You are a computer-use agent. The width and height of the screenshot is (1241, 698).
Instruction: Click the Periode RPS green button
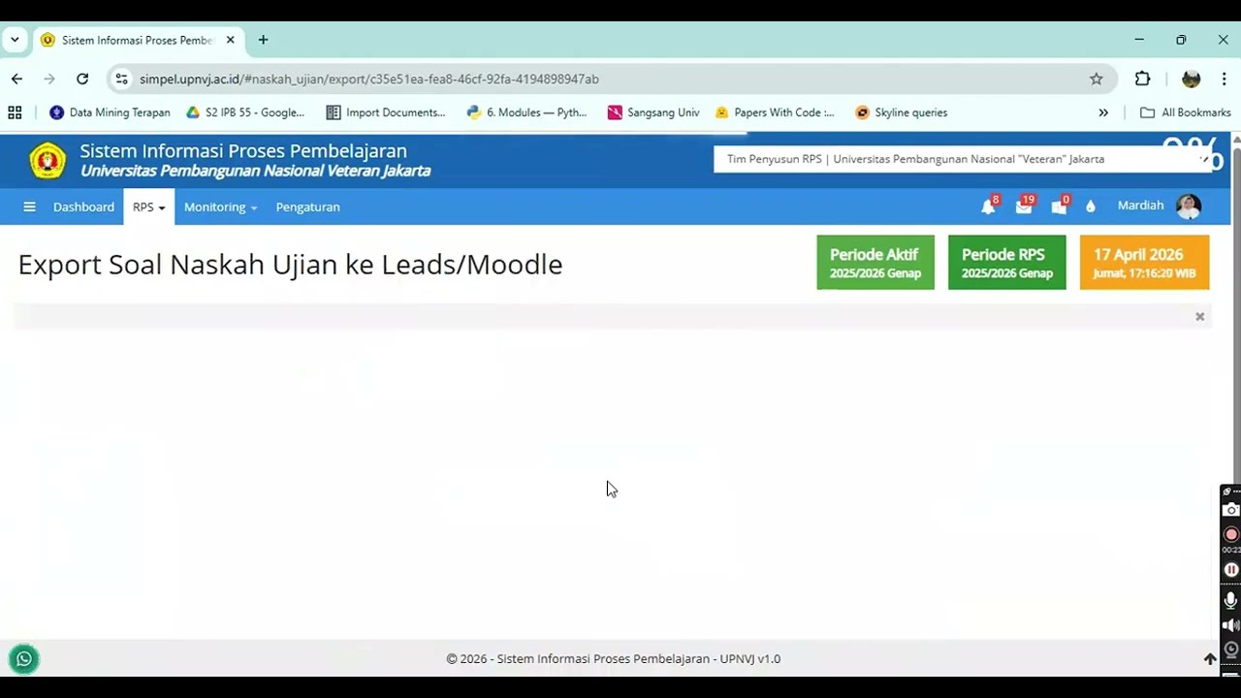(x=1006, y=262)
